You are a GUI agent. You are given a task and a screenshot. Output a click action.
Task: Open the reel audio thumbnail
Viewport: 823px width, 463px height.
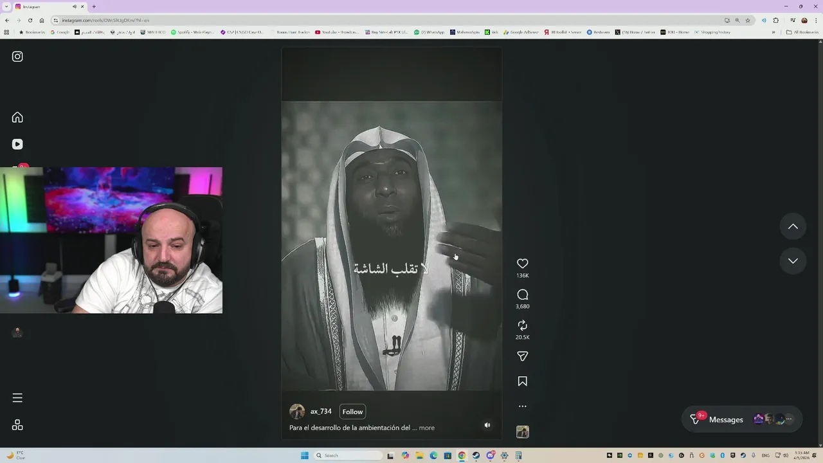click(523, 432)
